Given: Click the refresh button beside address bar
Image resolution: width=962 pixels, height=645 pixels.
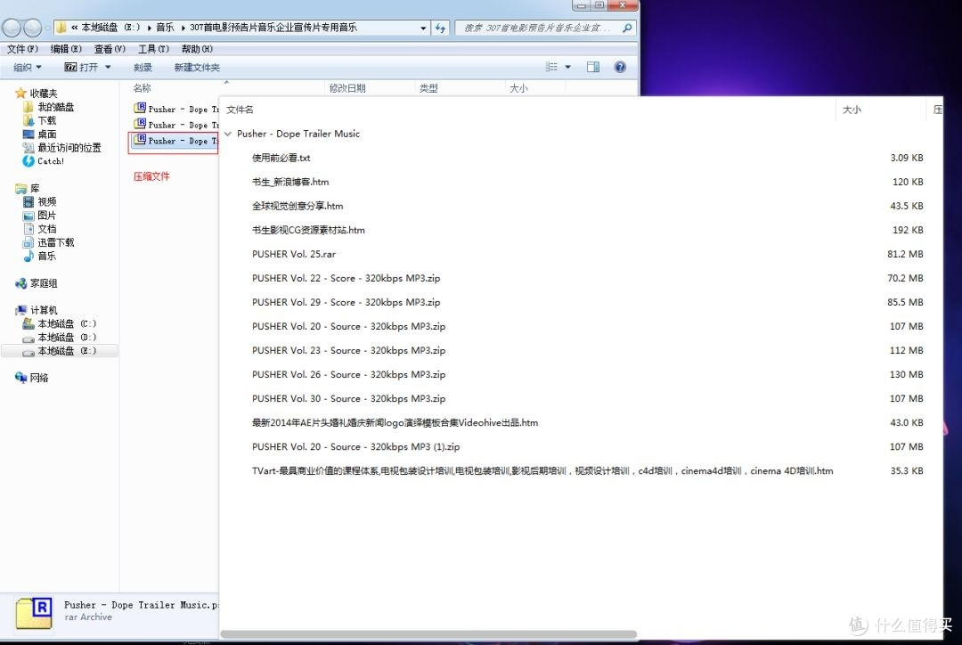Looking at the screenshot, I should pos(441,28).
